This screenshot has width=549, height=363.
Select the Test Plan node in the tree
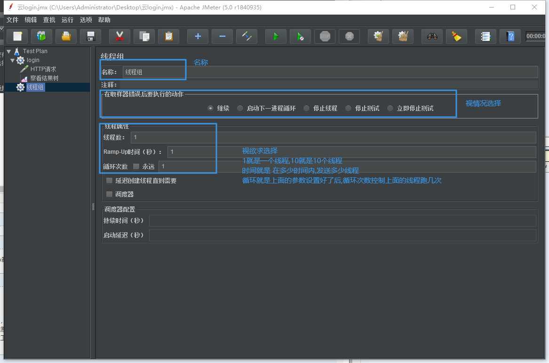[x=35, y=51]
